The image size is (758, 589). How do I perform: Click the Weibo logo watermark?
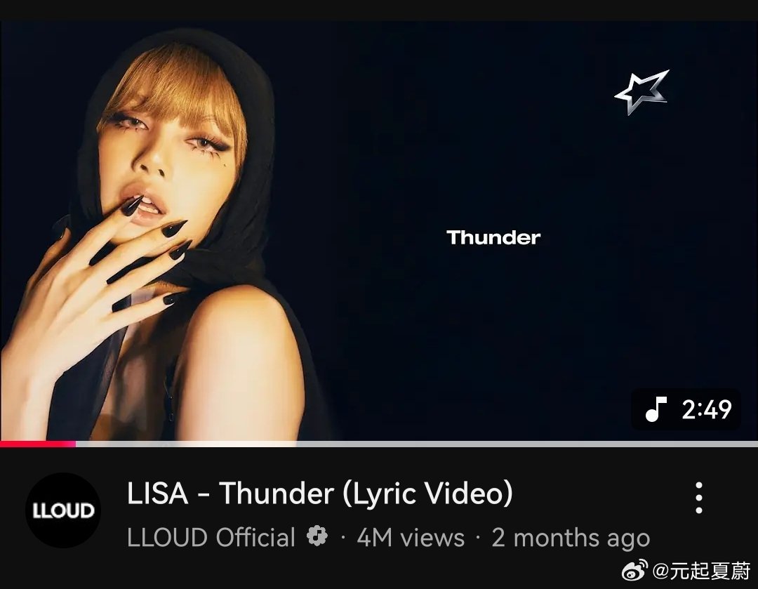click(x=634, y=571)
